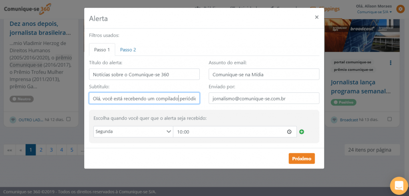The image size is (409, 196).
Task: Select current pagination page 1
Action: tap(31, 150)
